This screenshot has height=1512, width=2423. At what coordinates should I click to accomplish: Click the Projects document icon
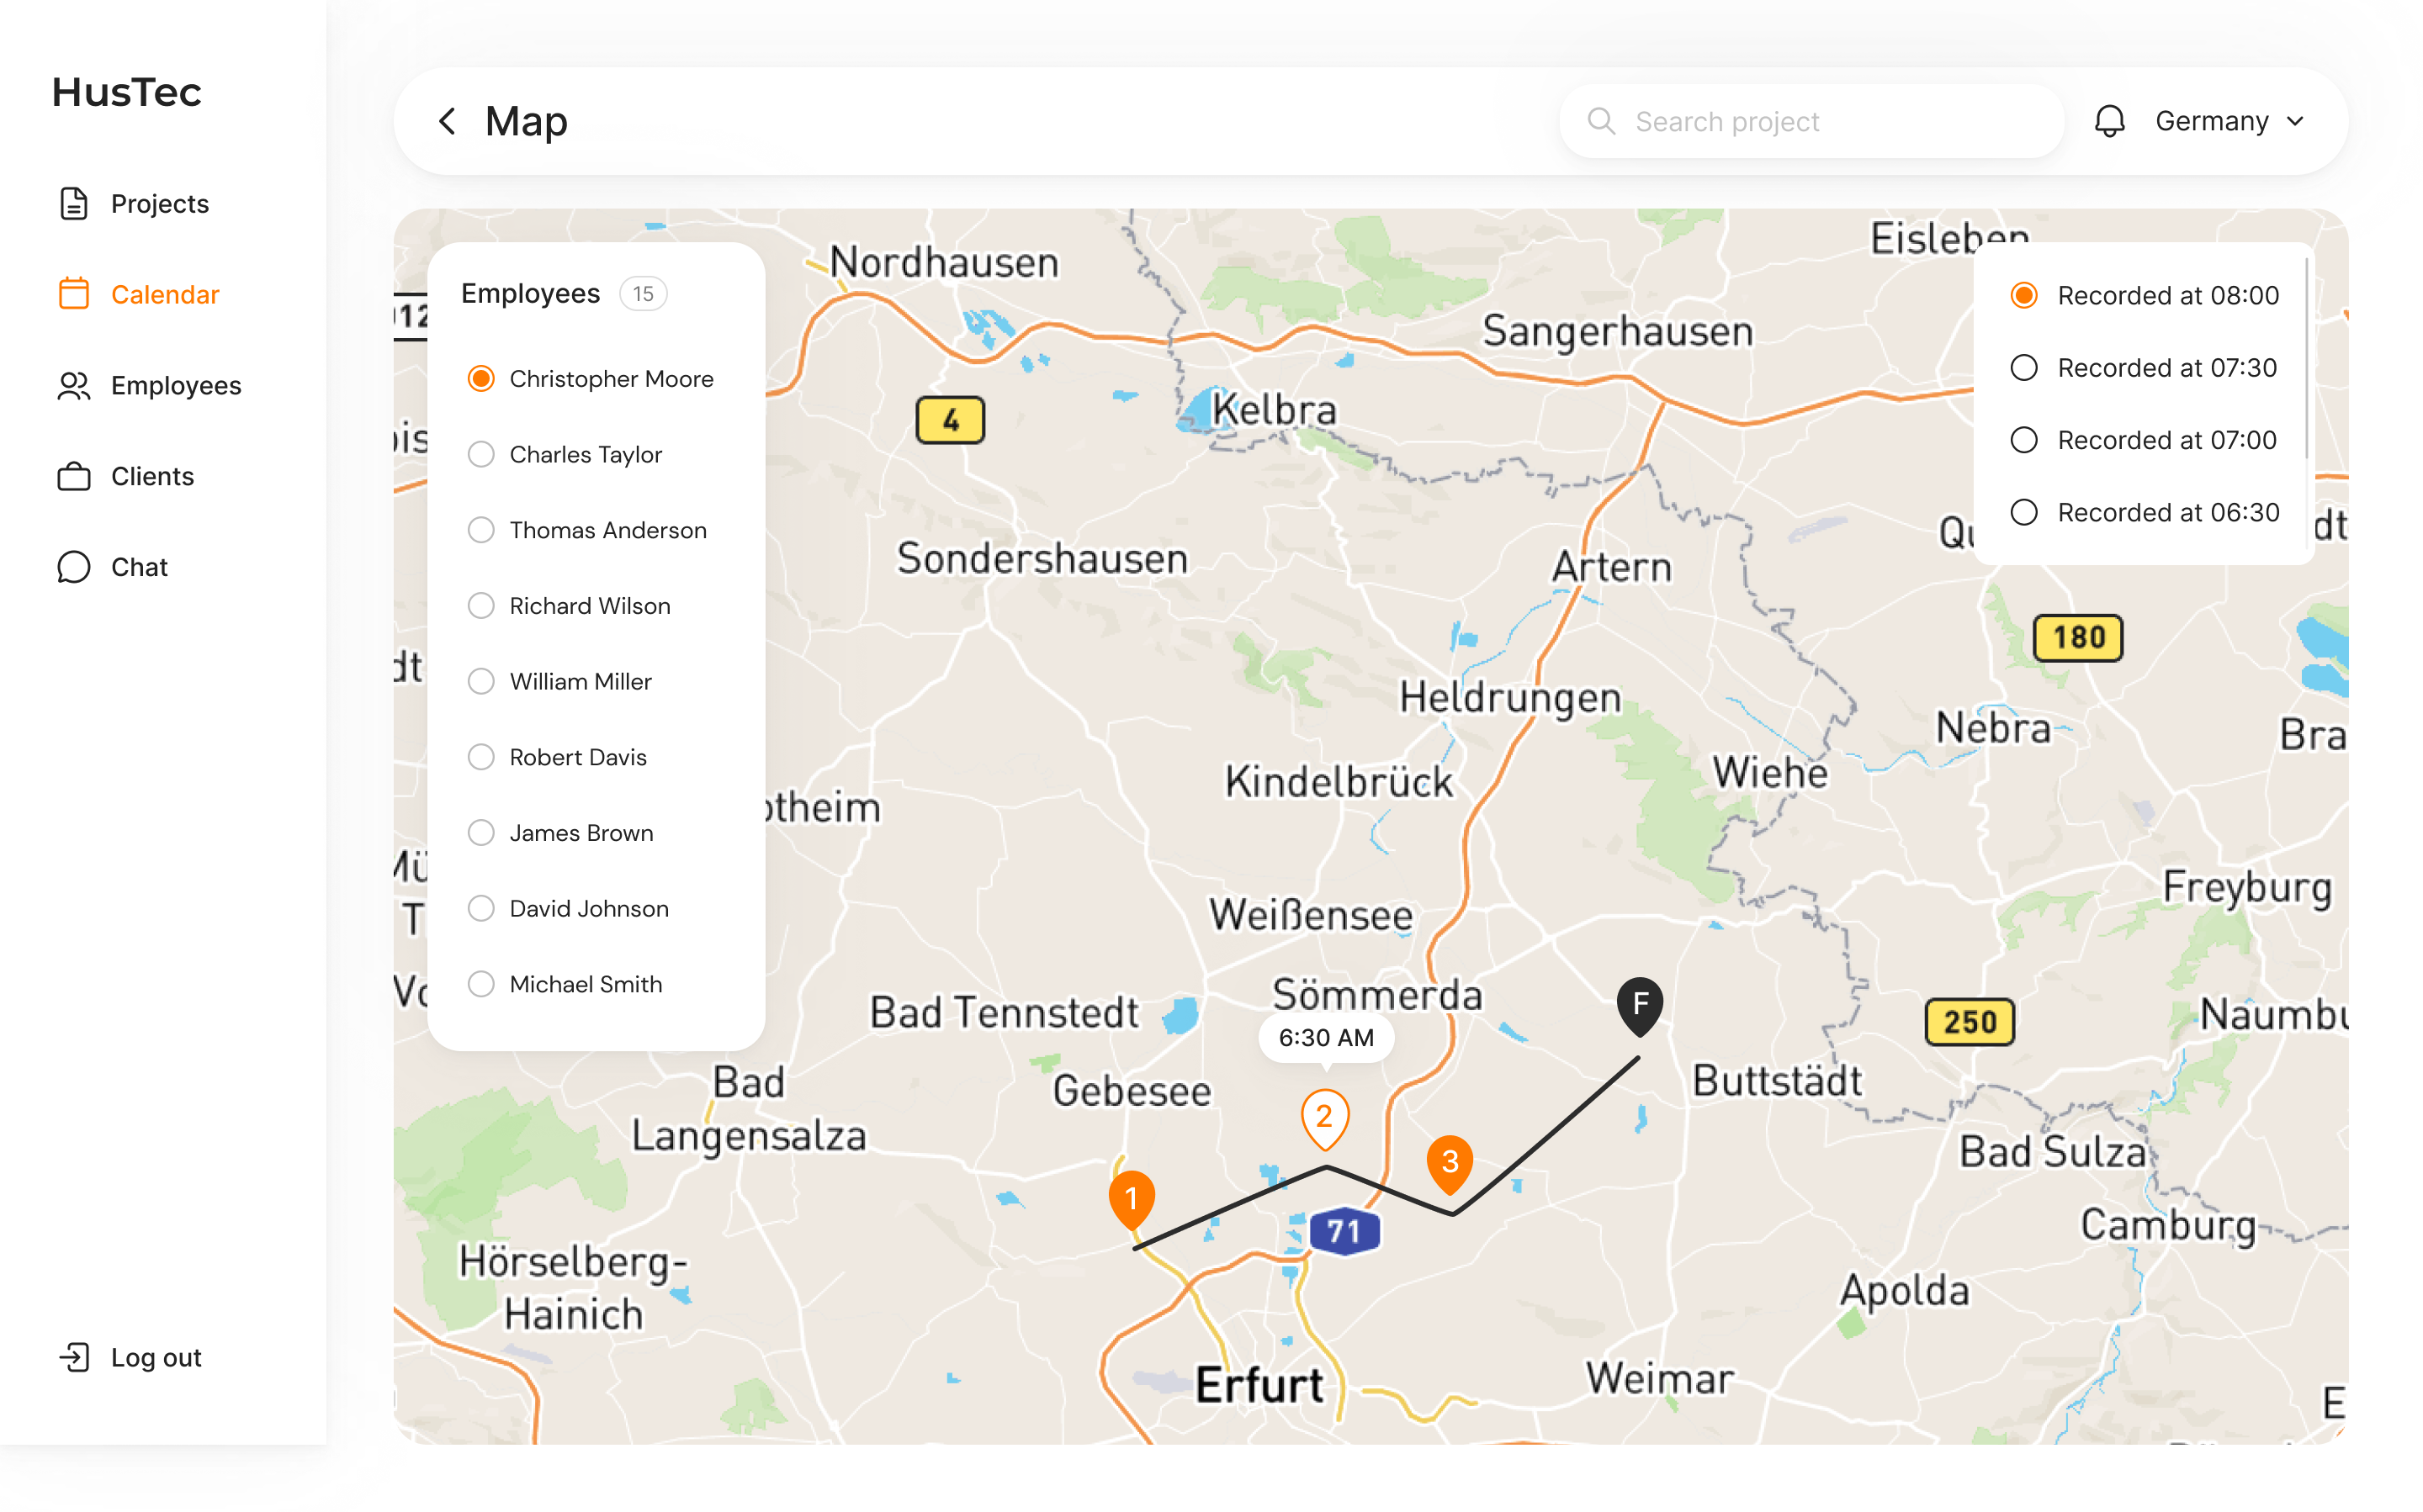coord(74,204)
